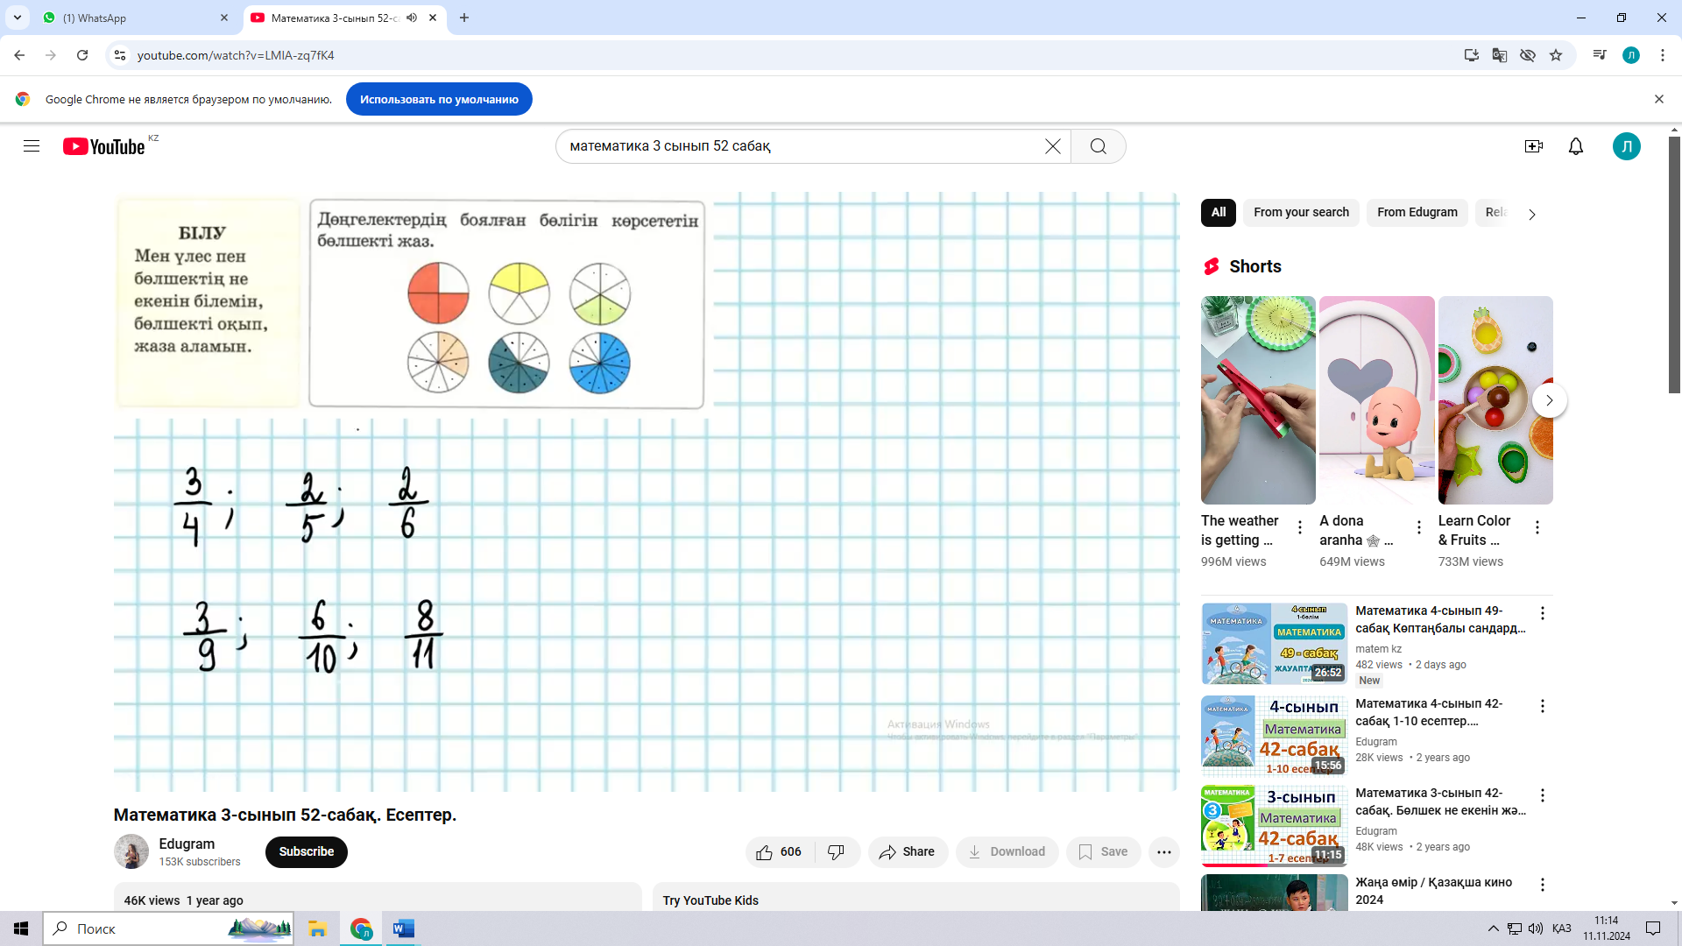Subscribe to the Edugram channel
1682x946 pixels.
pos(306,851)
